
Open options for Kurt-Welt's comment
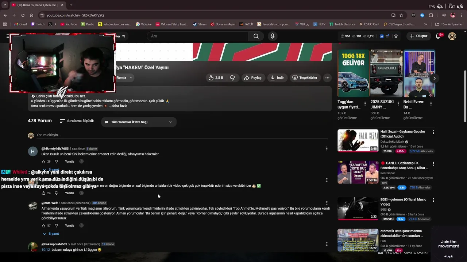(327, 203)
